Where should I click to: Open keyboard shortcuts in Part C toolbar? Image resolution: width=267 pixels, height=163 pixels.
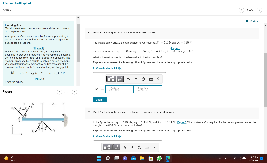(147, 148)
